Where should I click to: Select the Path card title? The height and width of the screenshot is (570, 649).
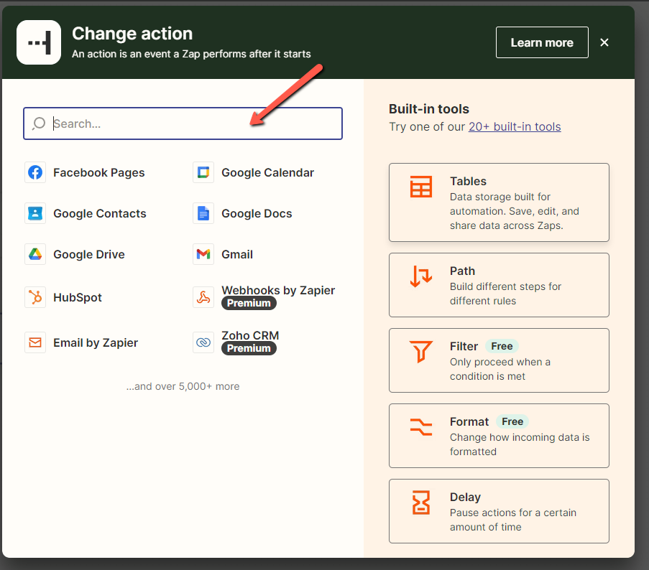coord(462,271)
